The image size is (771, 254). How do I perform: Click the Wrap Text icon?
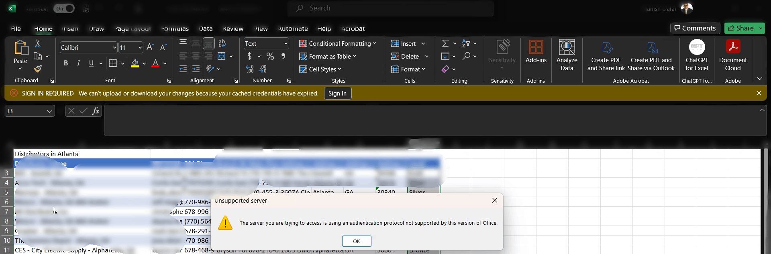[222, 43]
